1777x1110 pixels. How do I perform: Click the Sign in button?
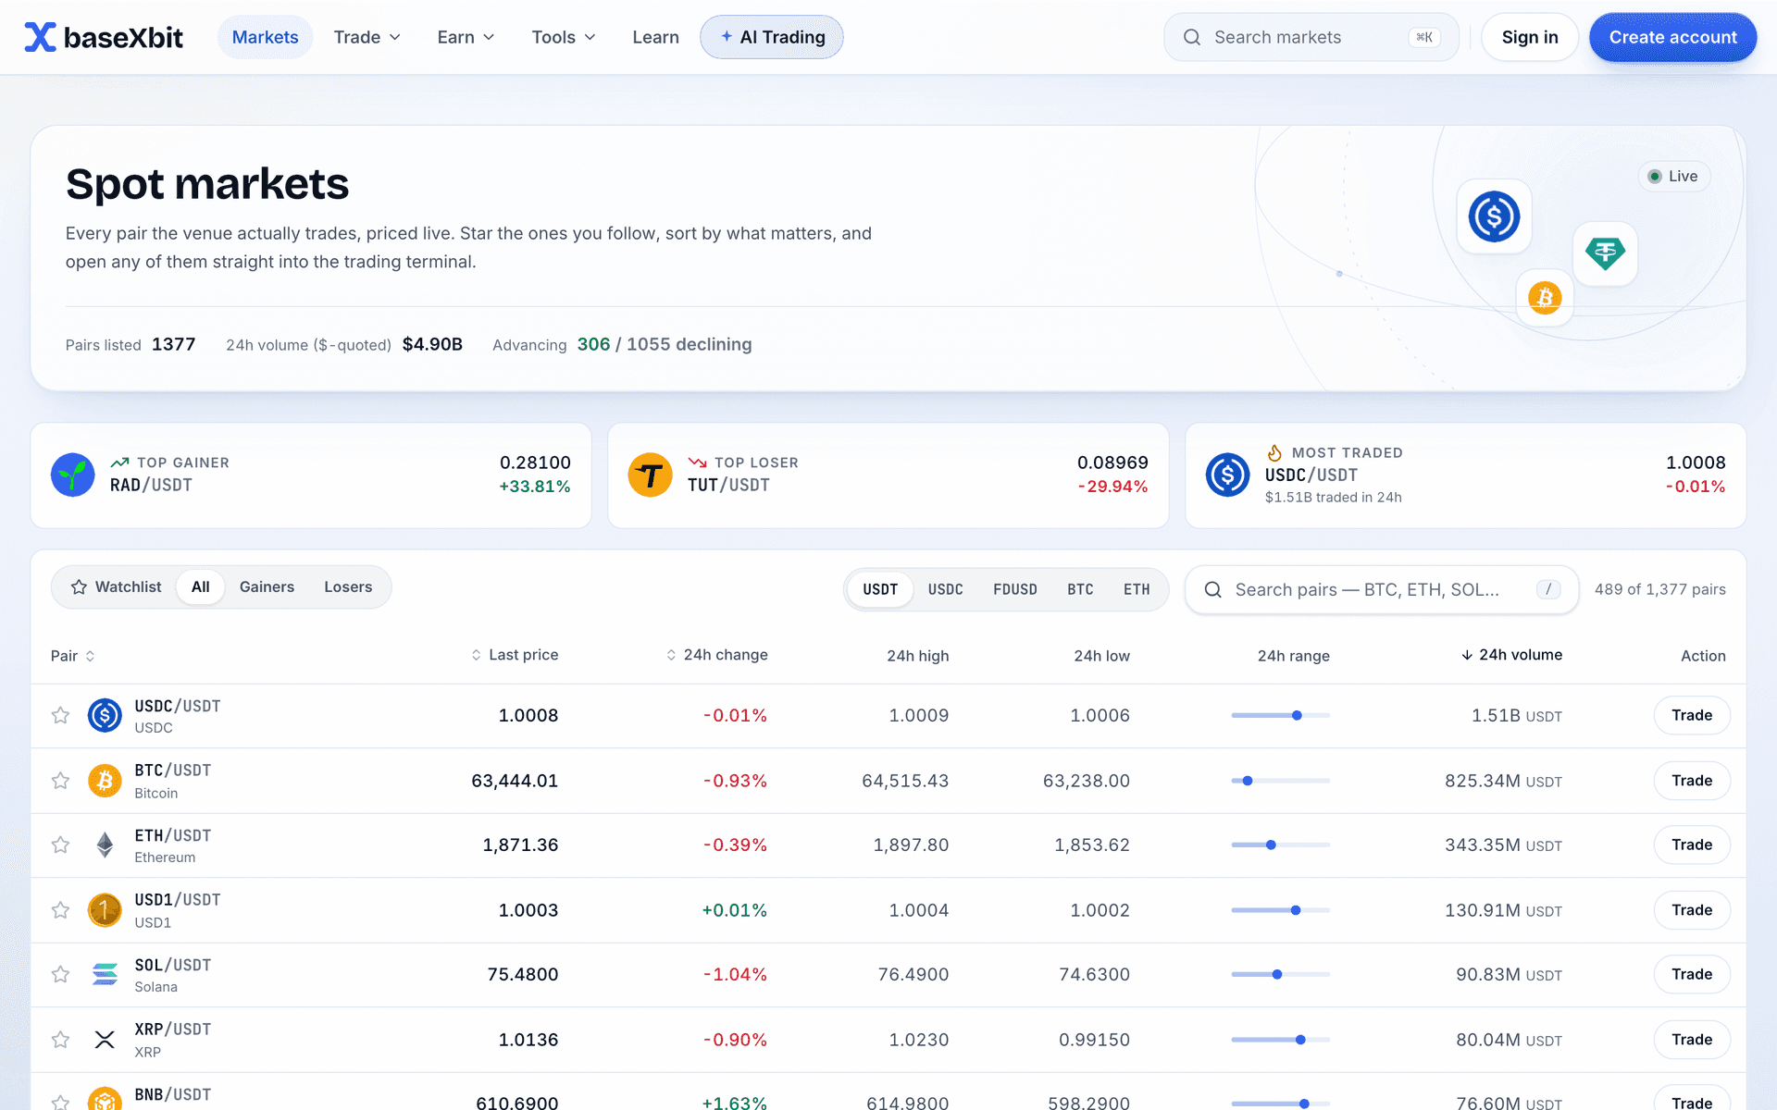click(x=1530, y=37)
